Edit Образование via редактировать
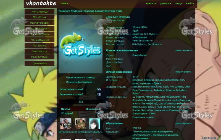 point(183,123)
